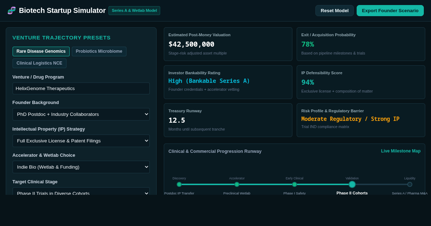431x226 pixels.
Task: Click the 94% IP Defensibility score
Action: pos(307,82)
